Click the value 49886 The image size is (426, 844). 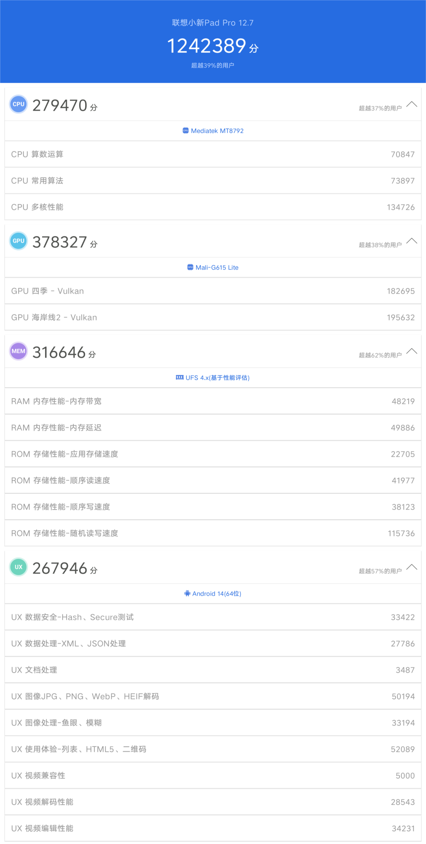(x=403, y=428)
